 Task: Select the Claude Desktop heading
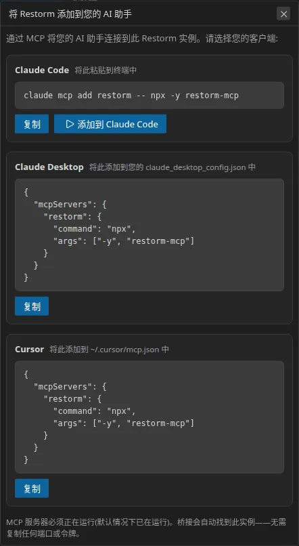[49, 167]
